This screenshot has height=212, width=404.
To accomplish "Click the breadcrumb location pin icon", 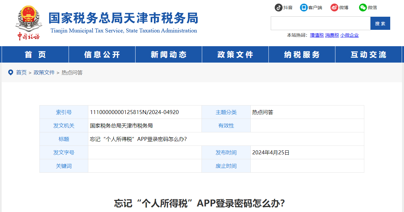I will pyautogui.click(x=11, y=72).
